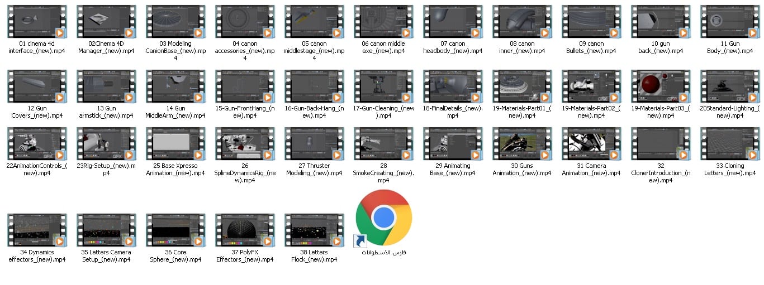The image size is (764, 285).
Task: Select the 38 Letters Flock video icon
Action: coord(314,230)
